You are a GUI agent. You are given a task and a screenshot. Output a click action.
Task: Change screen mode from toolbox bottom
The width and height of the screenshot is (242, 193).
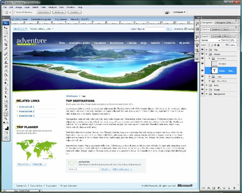pyautogui.click(x=6, y=138)
